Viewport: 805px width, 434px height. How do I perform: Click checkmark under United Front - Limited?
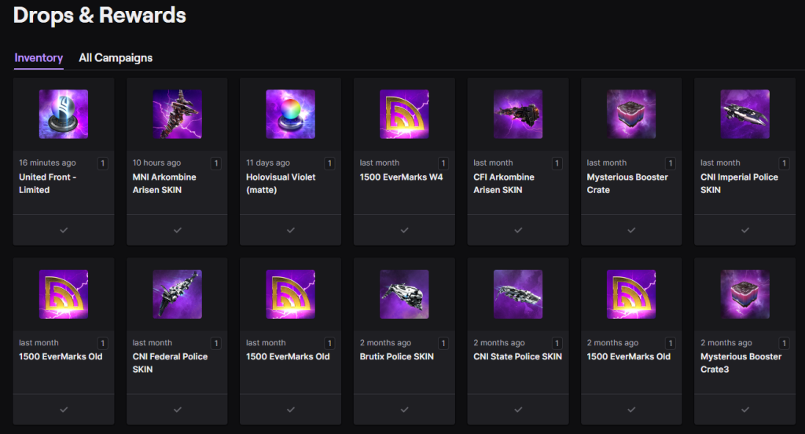(64, 230)
